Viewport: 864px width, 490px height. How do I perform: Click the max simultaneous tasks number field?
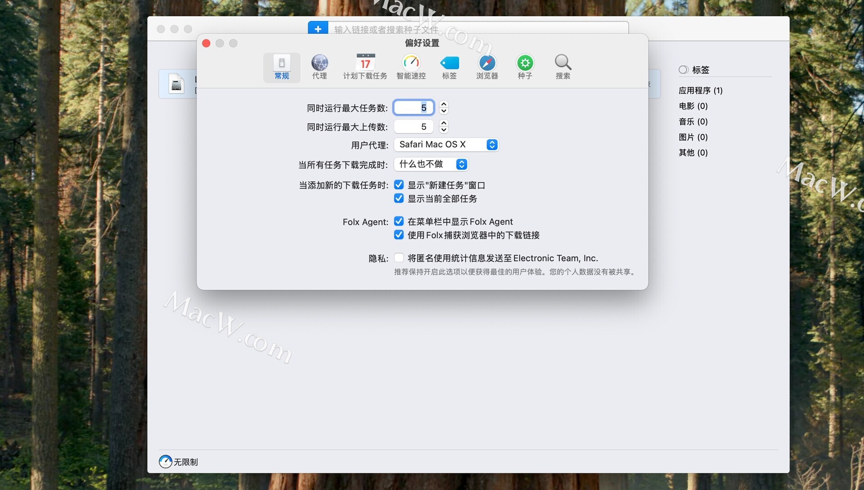coord(414,108)
